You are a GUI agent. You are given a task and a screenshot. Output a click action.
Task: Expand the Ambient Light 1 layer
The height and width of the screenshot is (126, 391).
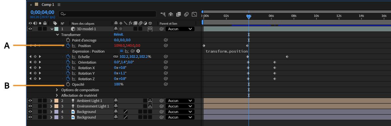point(51,101)
